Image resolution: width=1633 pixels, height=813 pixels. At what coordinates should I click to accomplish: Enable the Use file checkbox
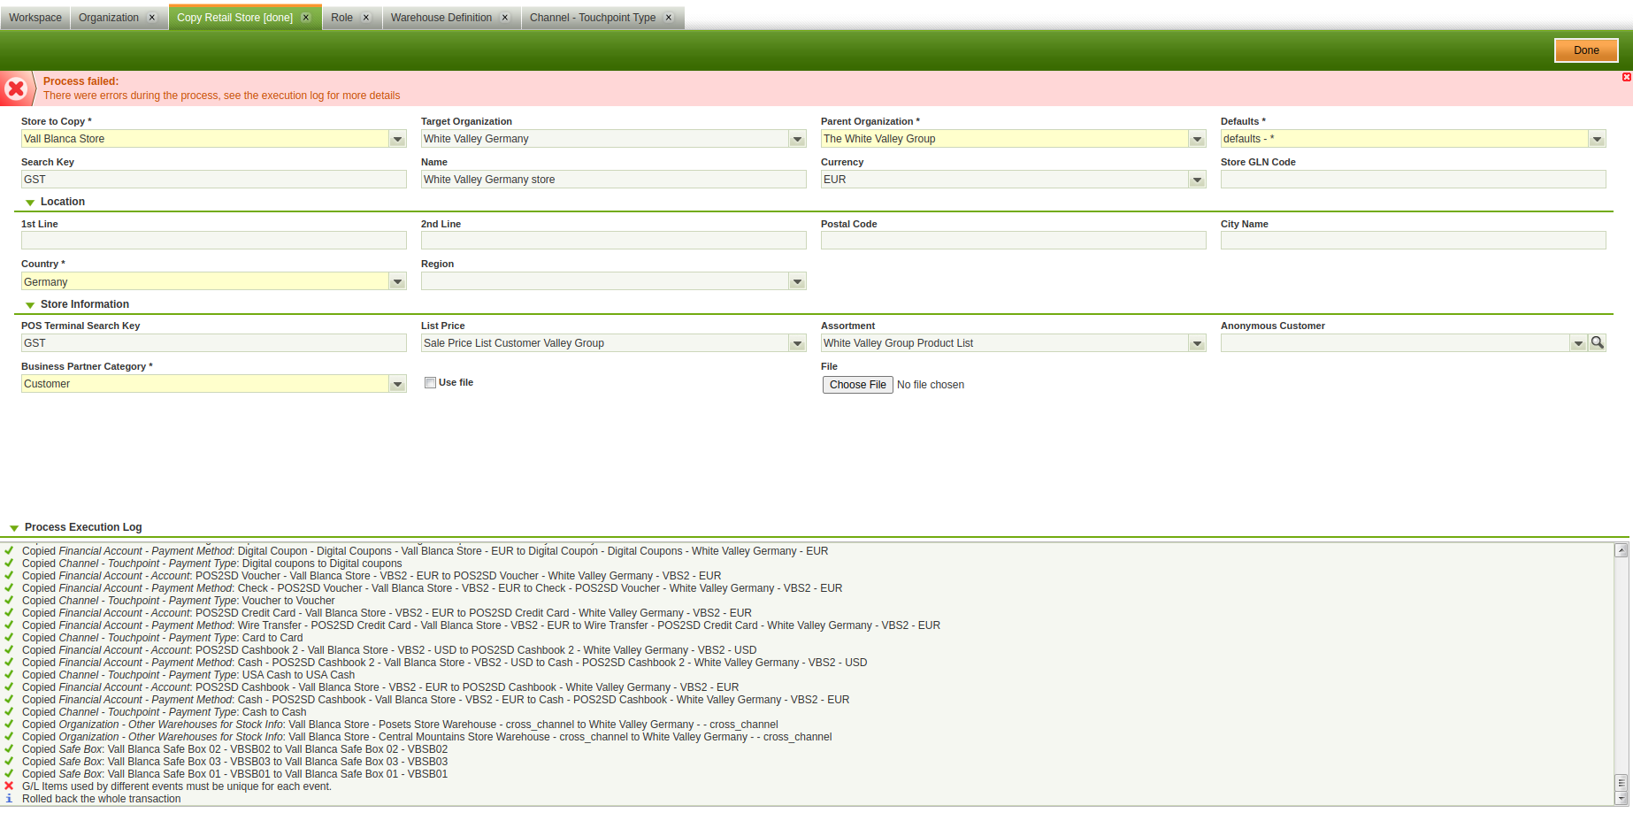pos(430,383)
